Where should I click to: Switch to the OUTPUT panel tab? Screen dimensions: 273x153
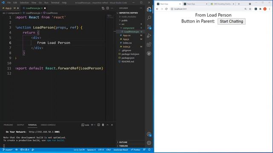click(20, 125)
